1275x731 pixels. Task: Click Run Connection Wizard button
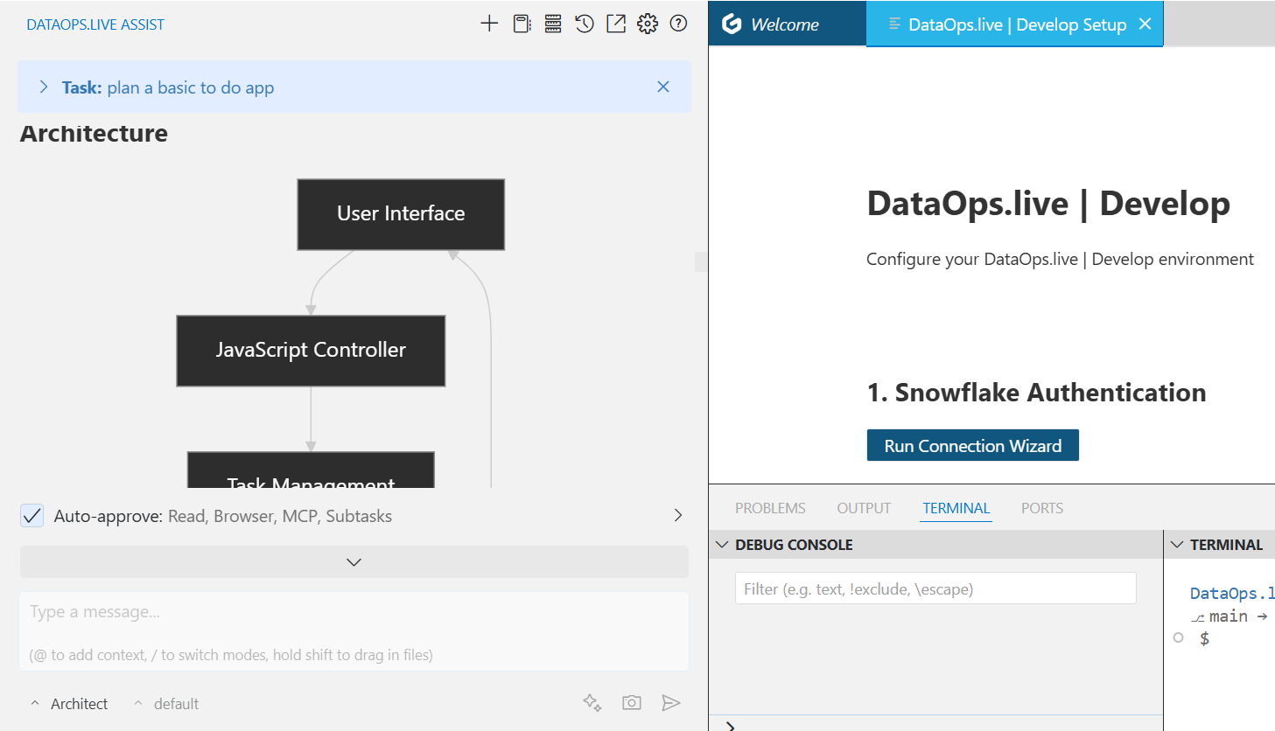(972, 445)
